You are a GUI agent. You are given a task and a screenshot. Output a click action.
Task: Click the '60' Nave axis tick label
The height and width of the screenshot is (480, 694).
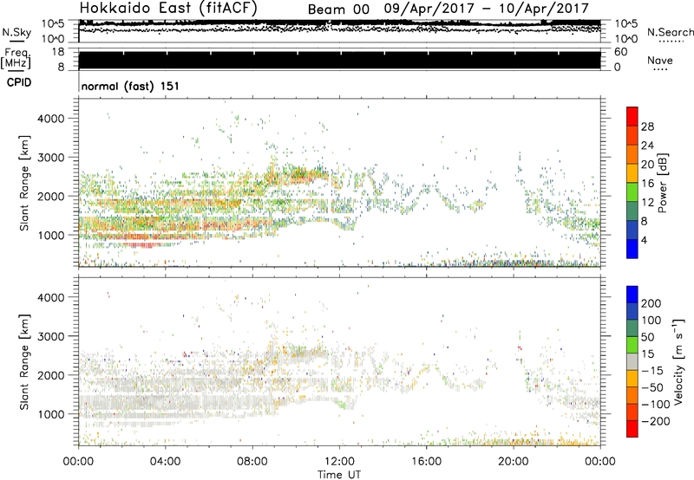(620, 52)
